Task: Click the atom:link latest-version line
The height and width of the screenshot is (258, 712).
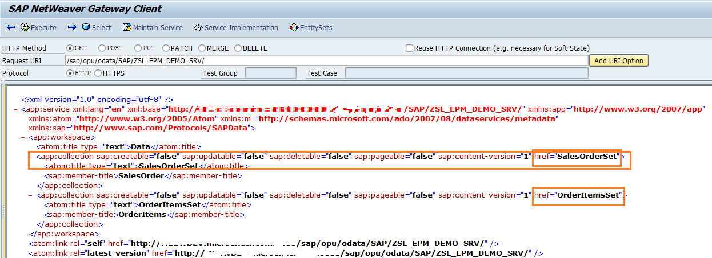Action: [x=286, y=253]
